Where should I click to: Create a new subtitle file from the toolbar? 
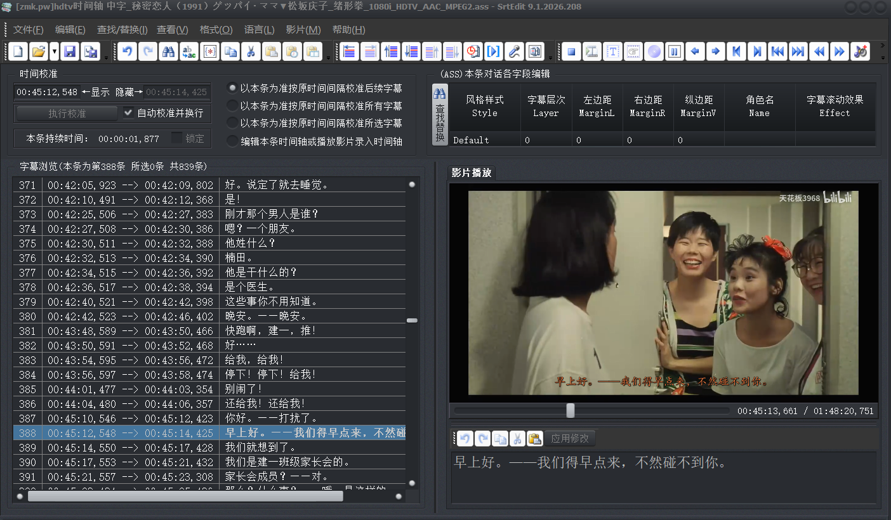click(x=18, y=51)
